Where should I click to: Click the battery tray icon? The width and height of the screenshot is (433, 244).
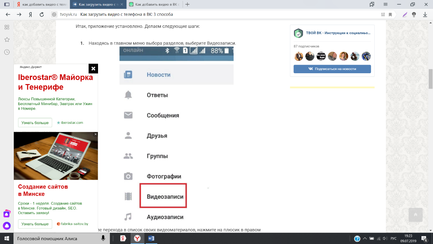click(x=371, y=238)
